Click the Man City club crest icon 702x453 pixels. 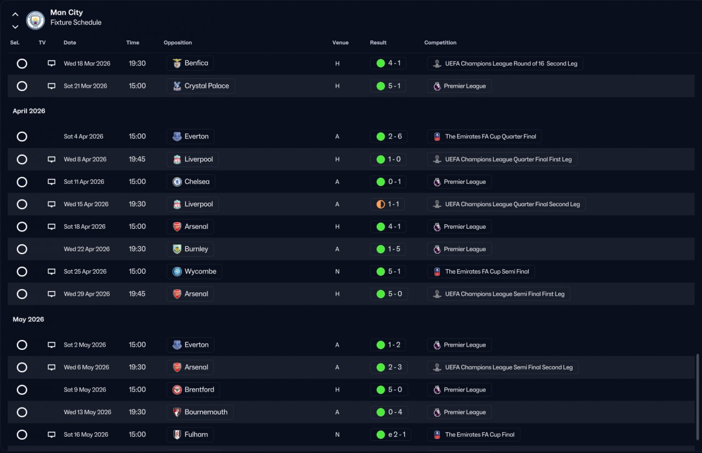coord(36,20)
